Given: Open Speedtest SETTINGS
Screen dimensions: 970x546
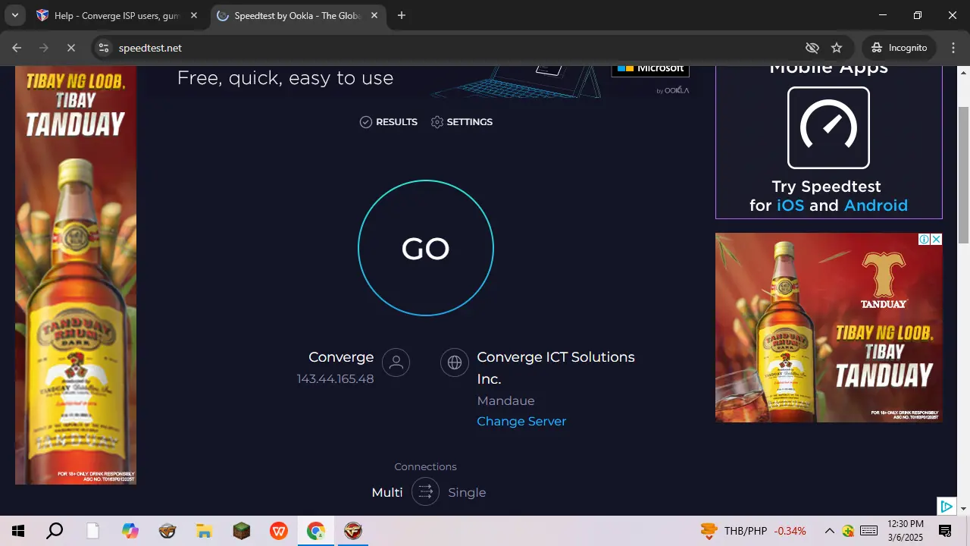Looking at the screenshot, I should (462, 122).
